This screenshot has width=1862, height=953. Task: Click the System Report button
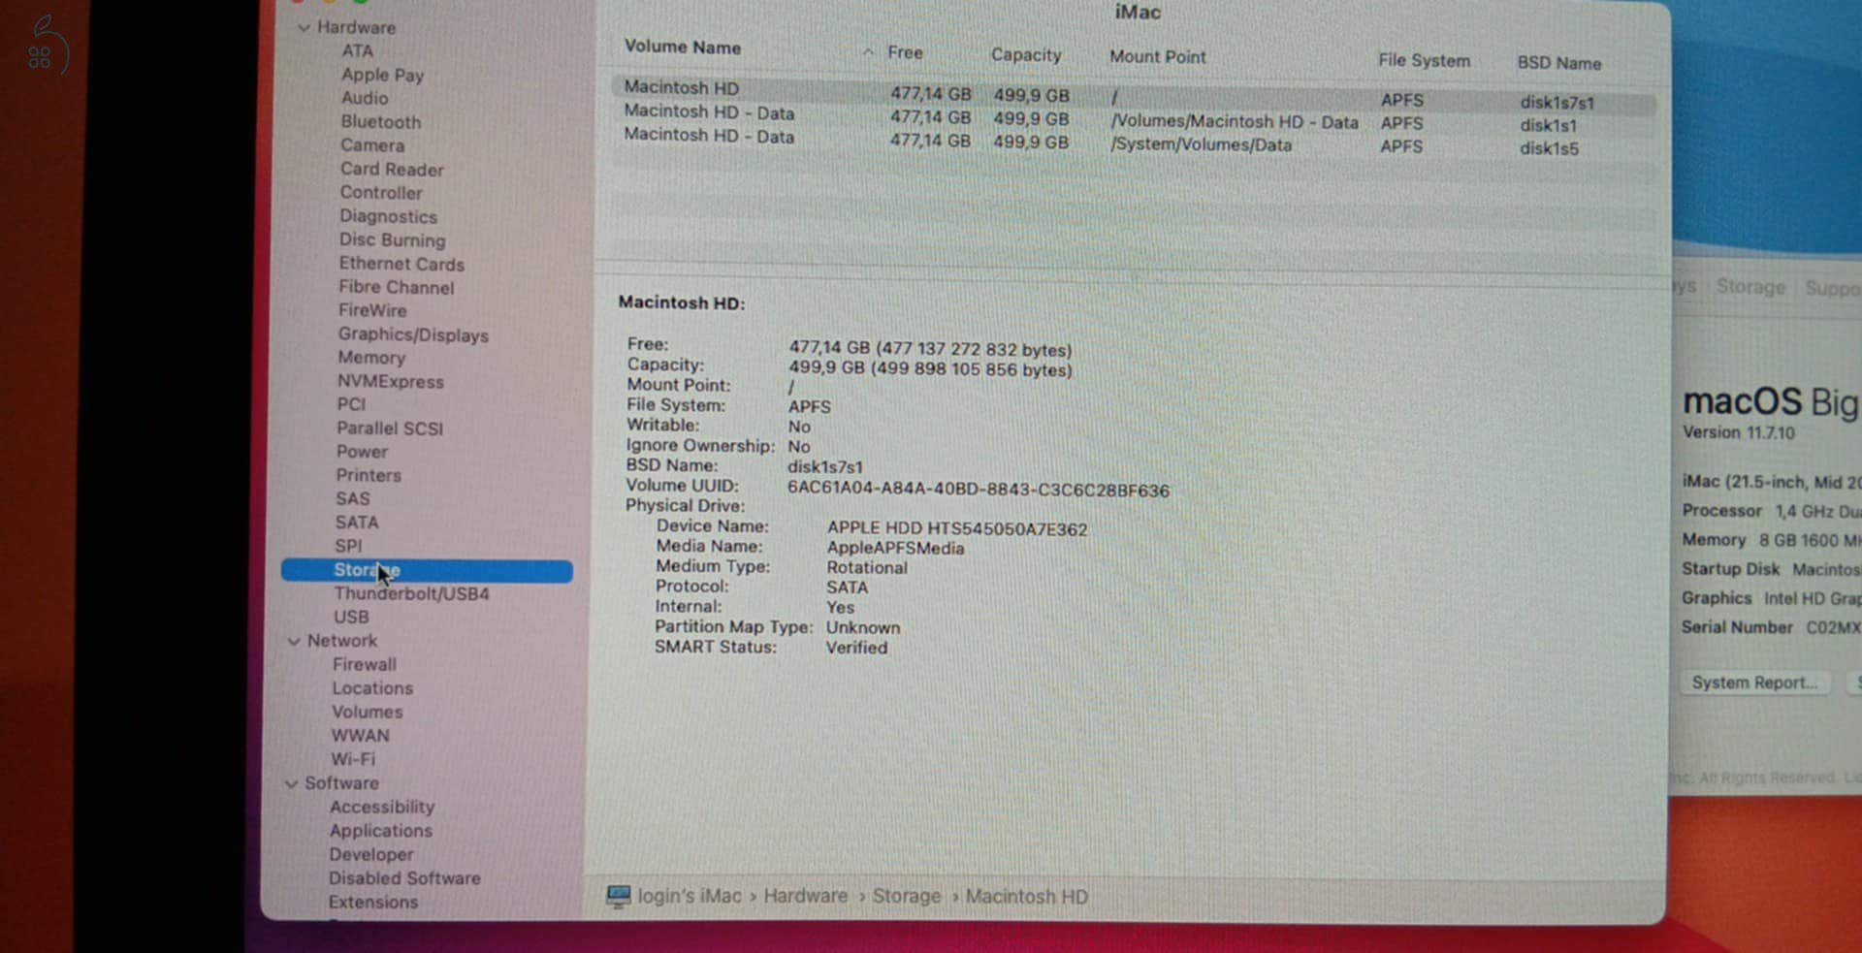click(x=1753, y=683)
